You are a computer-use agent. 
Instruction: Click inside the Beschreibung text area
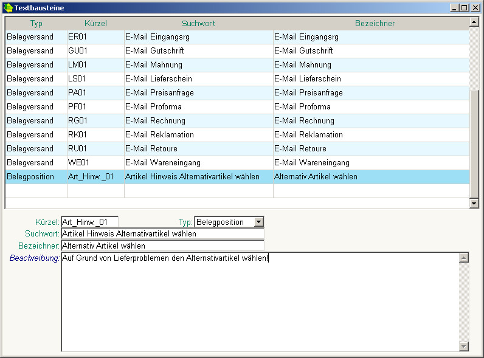coord(260,302)
